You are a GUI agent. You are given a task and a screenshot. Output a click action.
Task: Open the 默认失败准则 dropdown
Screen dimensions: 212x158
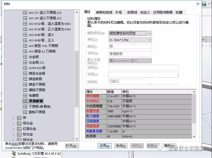pos(150,61)
